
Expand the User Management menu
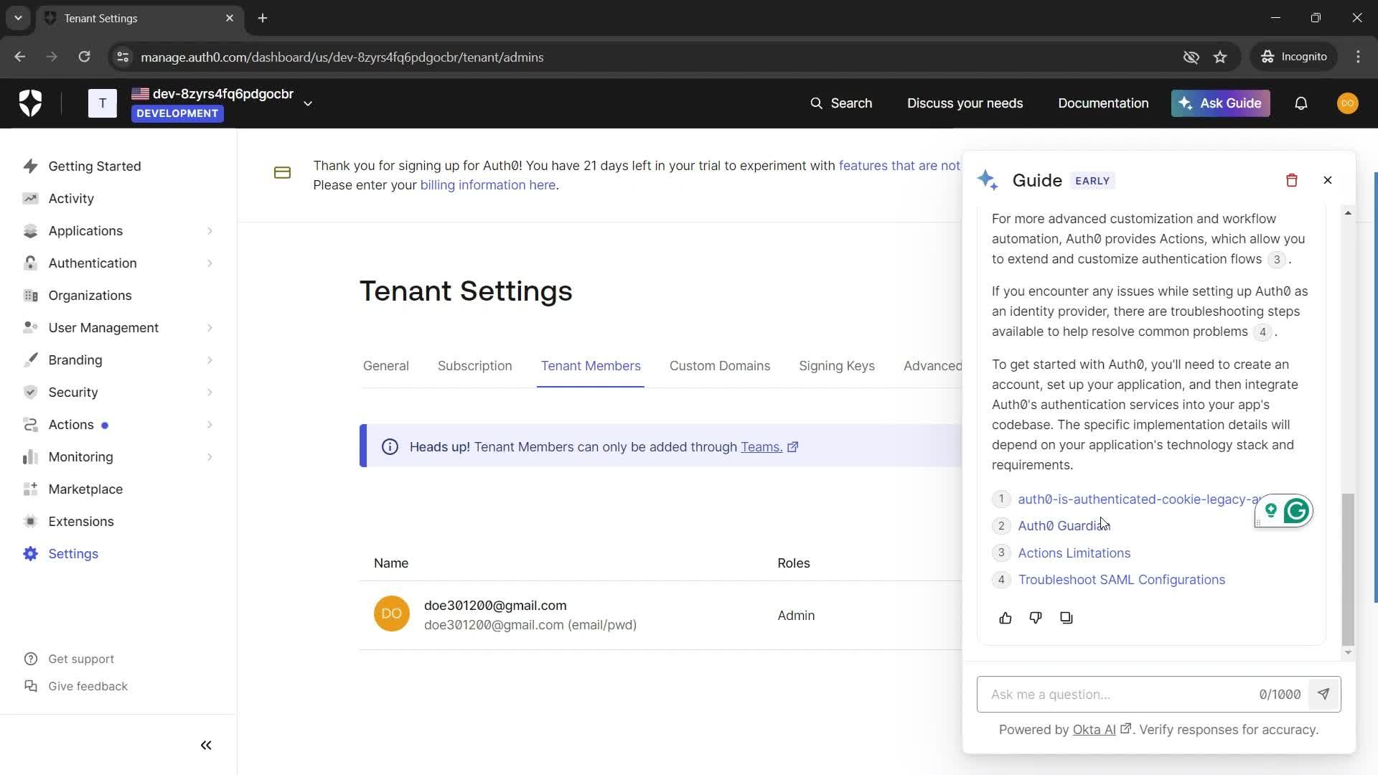[210, 328]
